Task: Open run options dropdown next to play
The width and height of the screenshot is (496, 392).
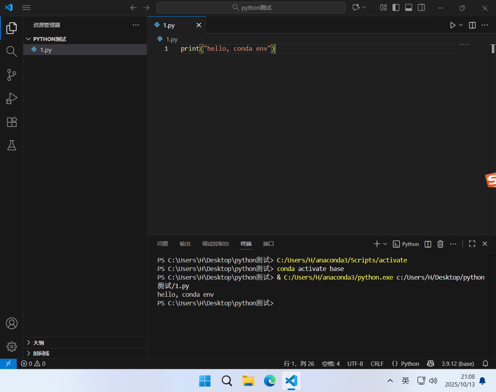Action: point(461,25)
